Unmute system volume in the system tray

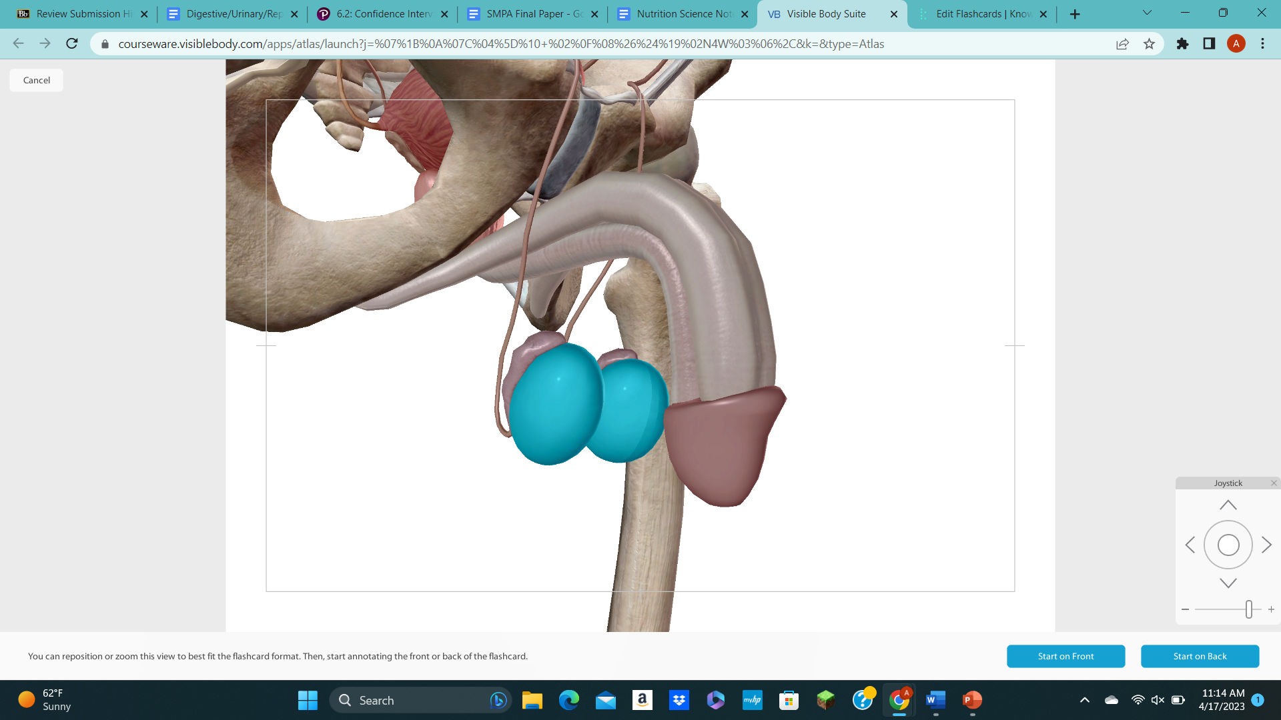[1156, 700]
